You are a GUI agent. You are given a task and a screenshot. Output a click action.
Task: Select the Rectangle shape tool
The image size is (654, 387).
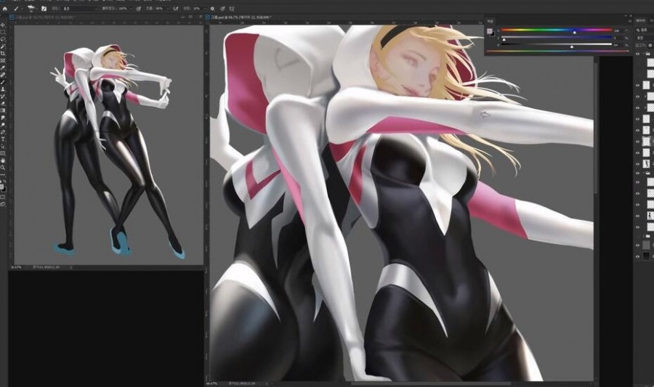click(x=3, y=153)
